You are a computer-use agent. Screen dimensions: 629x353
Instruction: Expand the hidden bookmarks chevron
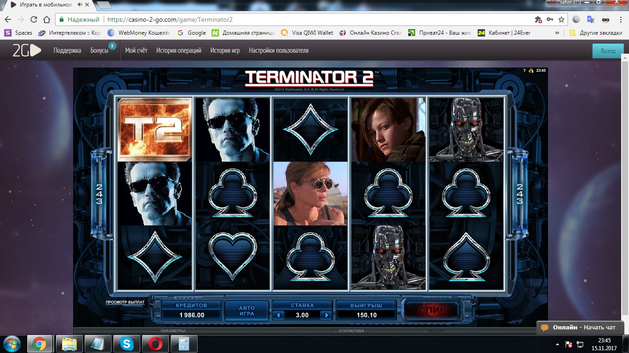click(557, 33)
